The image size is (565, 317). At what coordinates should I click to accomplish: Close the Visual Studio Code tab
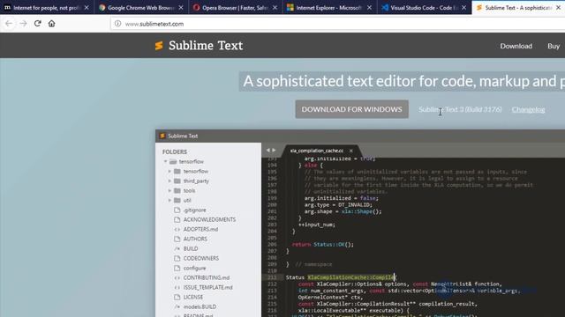point(463,8)
